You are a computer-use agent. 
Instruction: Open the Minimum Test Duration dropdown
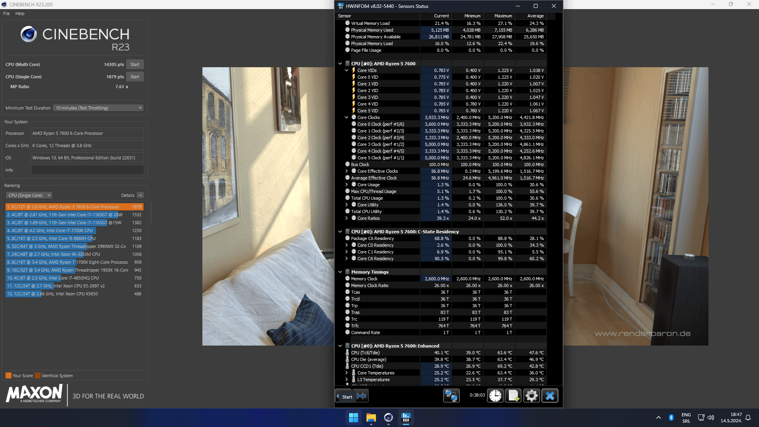click(x=98, y=108)
